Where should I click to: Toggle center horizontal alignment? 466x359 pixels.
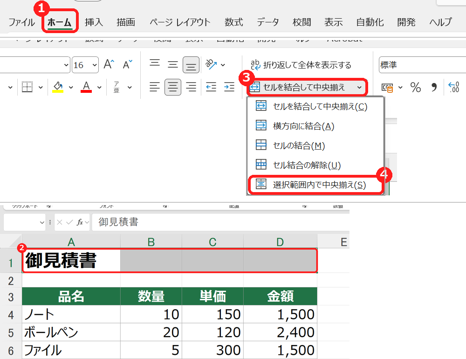[173, 87]
